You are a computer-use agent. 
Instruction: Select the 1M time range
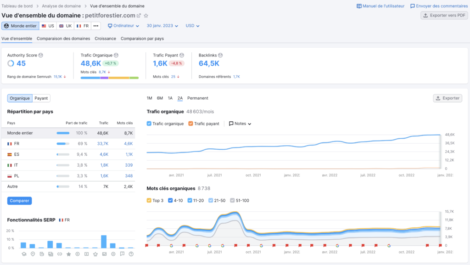point(149,98)
